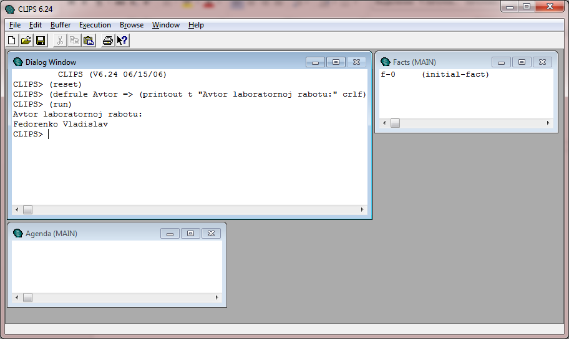Open the Edit menu
This screenshot has width=569, height=339.
[x=36, y=25]
